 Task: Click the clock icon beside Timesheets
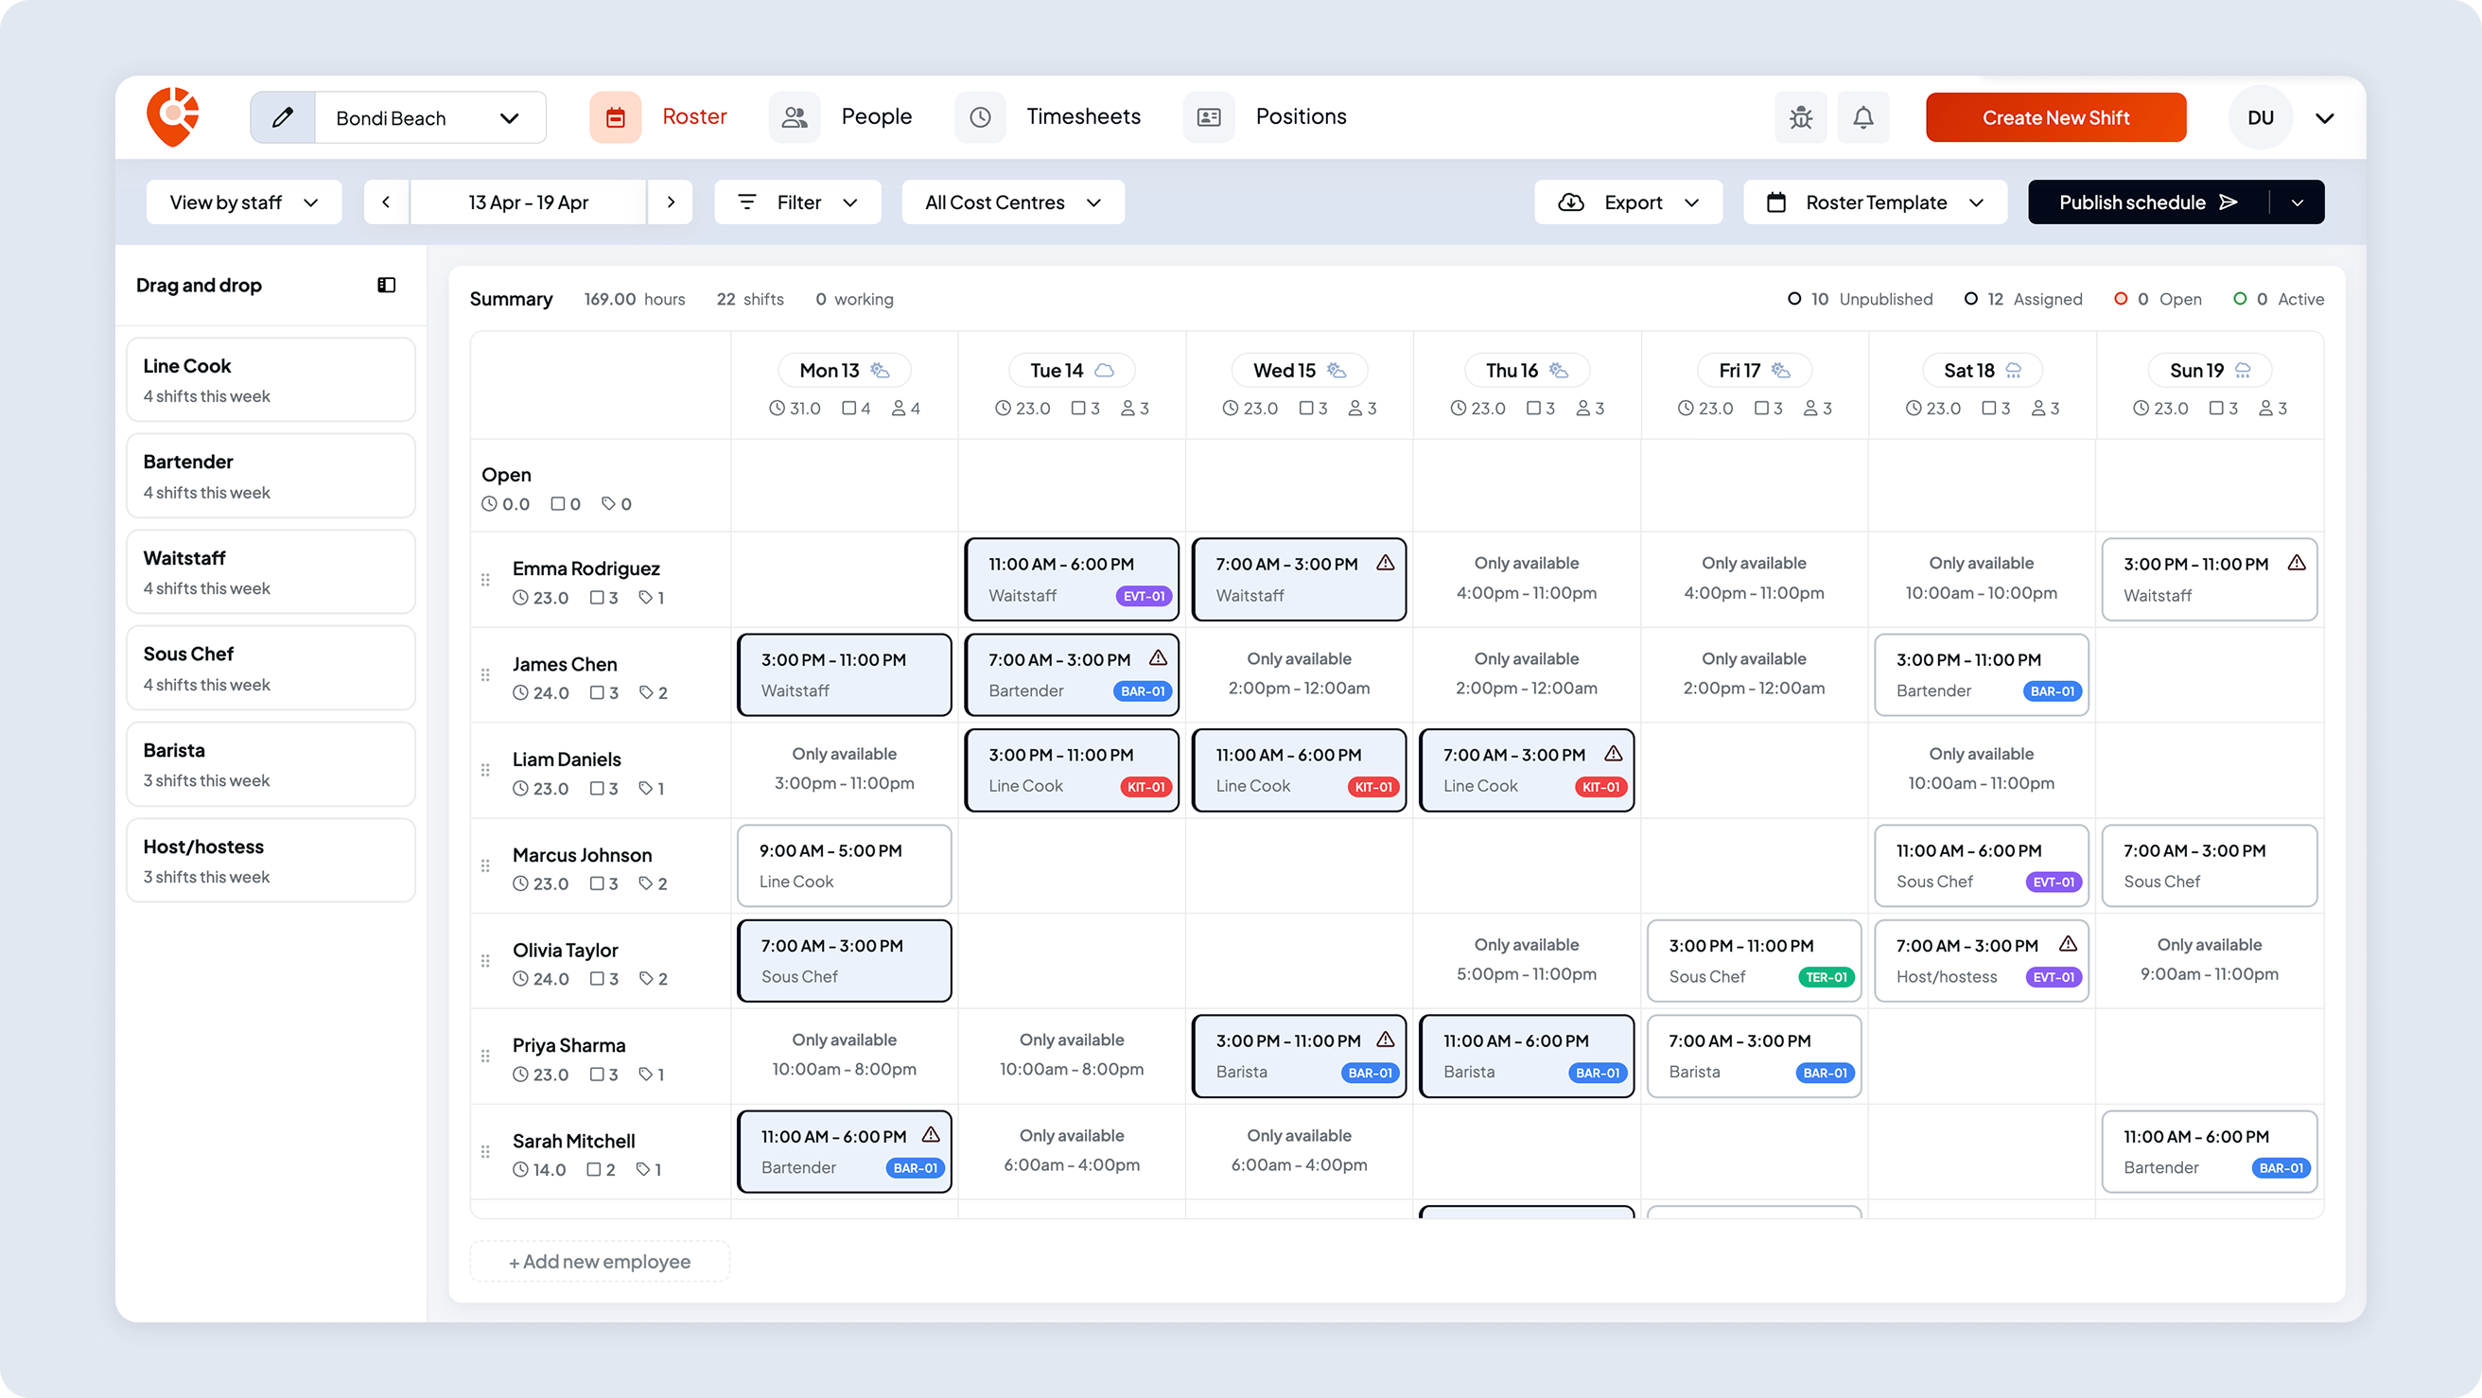(x=980, y=116)
